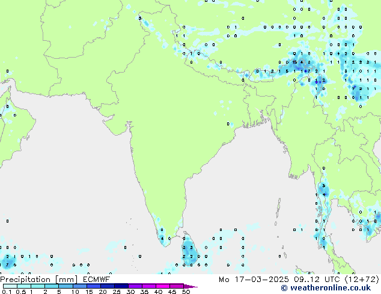Click the '40' legend scale label
This screenshot has height=294, width=381.
[x=158, y=292]
